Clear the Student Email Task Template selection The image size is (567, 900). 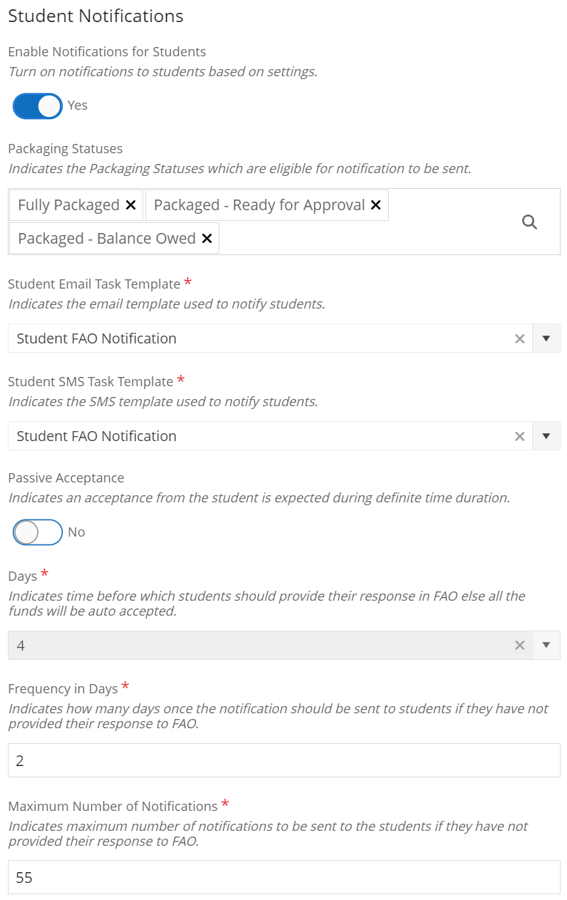519,338
